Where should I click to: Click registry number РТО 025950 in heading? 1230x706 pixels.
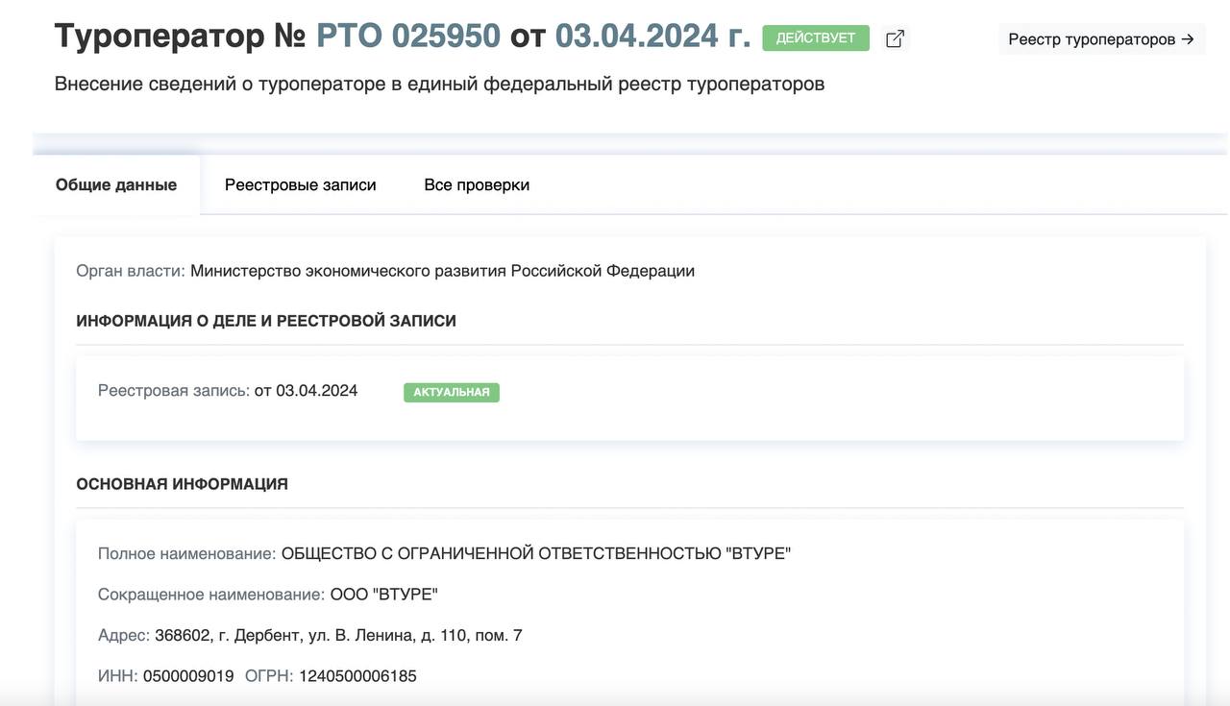coord(408,37)
